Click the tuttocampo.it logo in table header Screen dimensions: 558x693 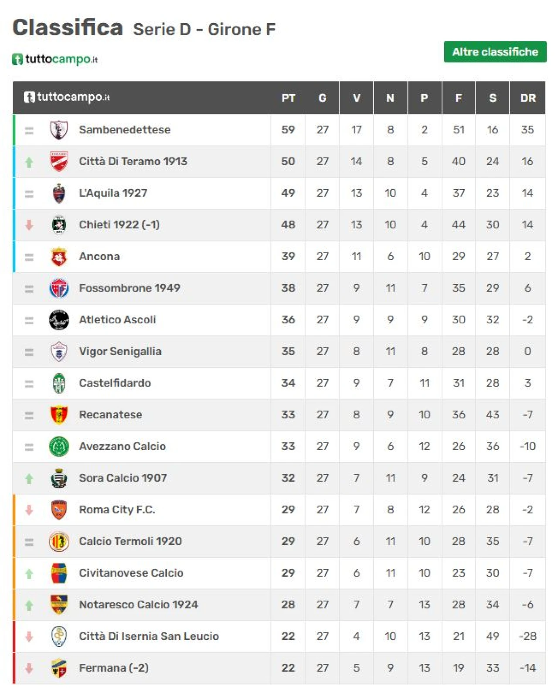coord(67,97)
